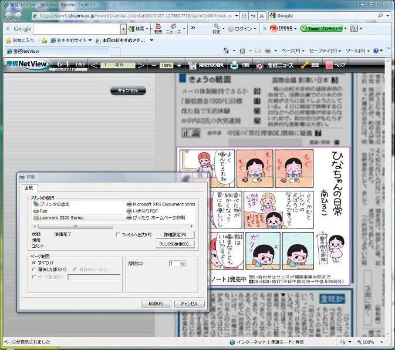Enable ファイルへ出力 checkbox
Screen dimensions: 395x350
click(117, 234)
